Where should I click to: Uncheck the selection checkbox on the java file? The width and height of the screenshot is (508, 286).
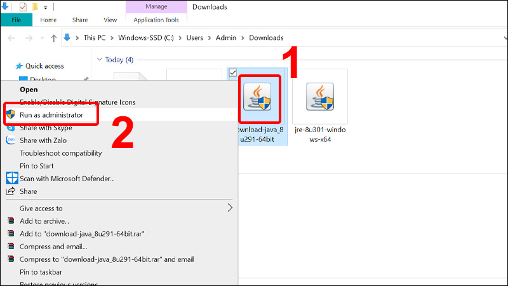pyautogui.click(x=232, y=72)
